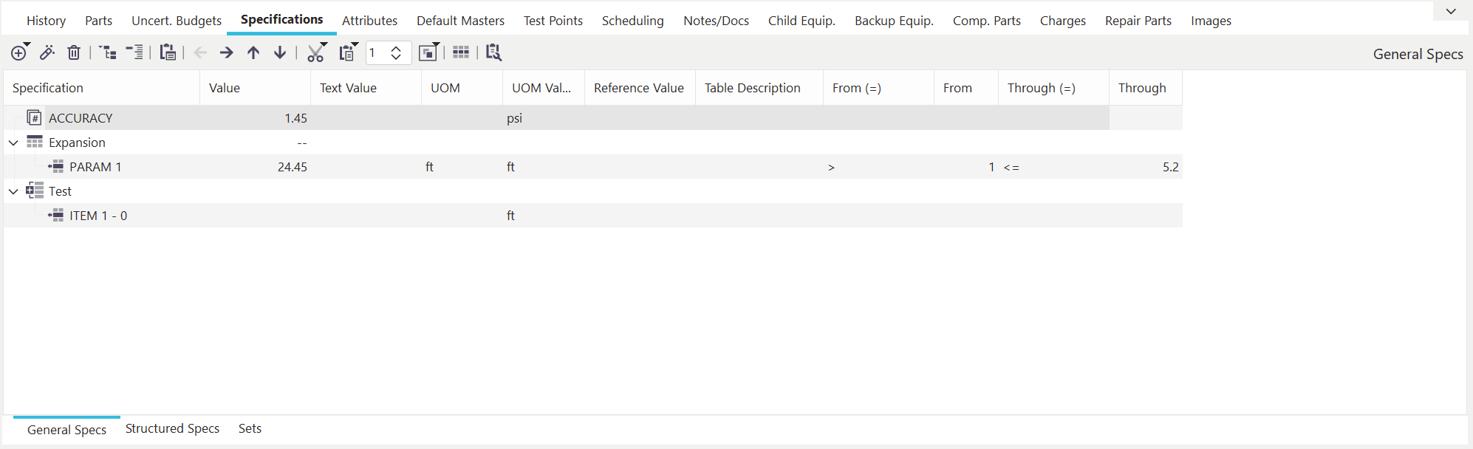Collapse the Test tree node

13,191
